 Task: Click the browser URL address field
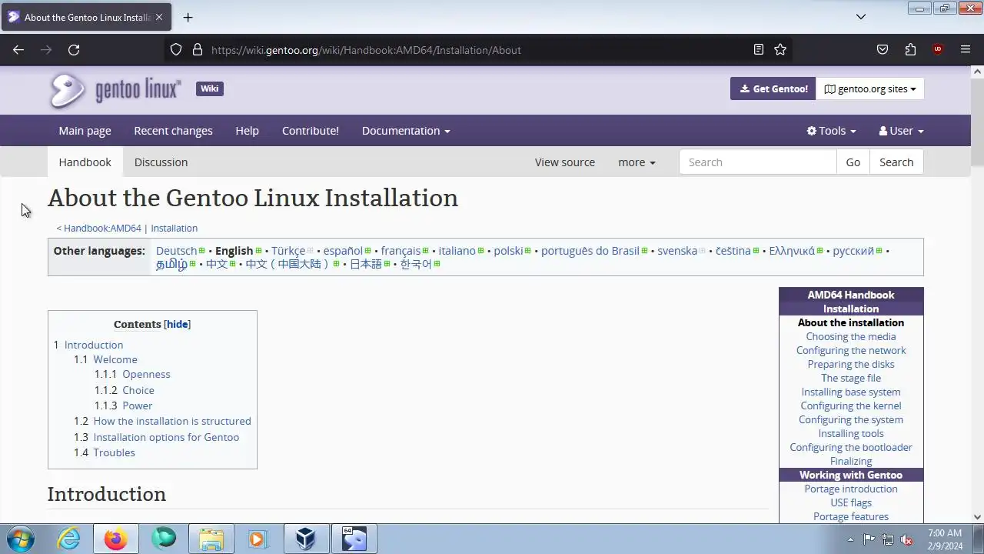coord(477,50)
